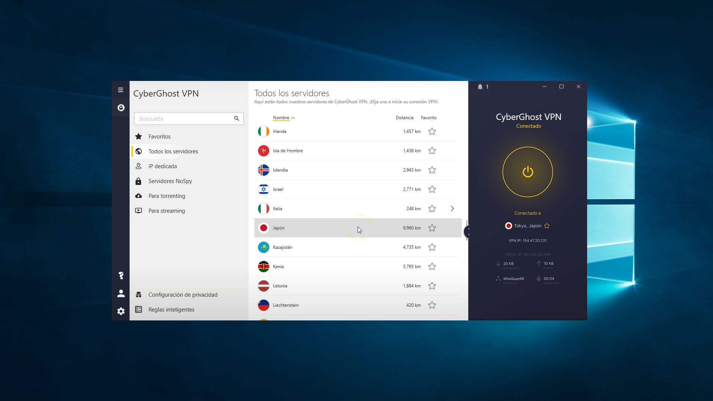713x401 pixels.
Task: Click the Kazajistán flag icon
Action: [x=264, y=247]
